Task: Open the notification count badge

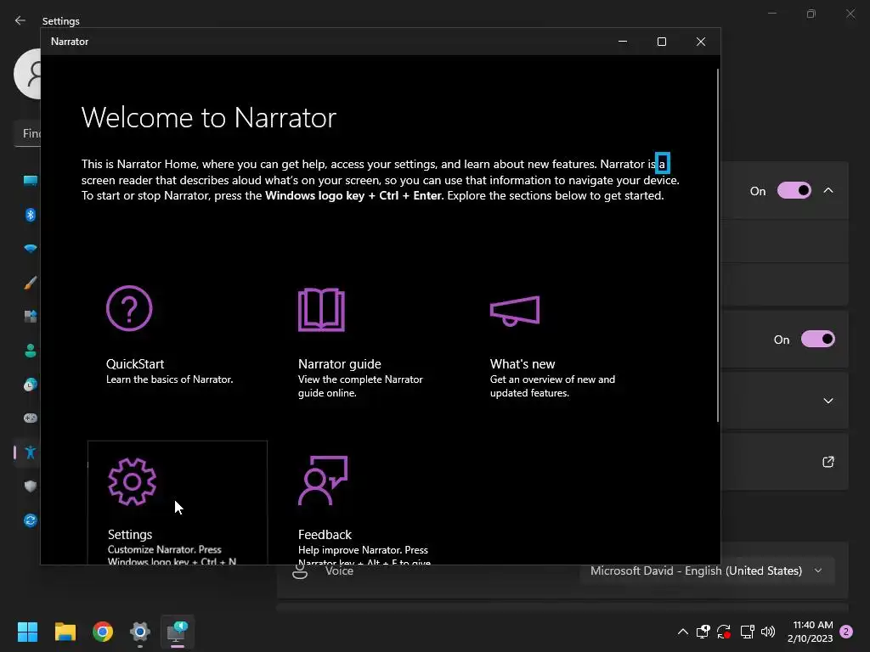Action: 846,632
